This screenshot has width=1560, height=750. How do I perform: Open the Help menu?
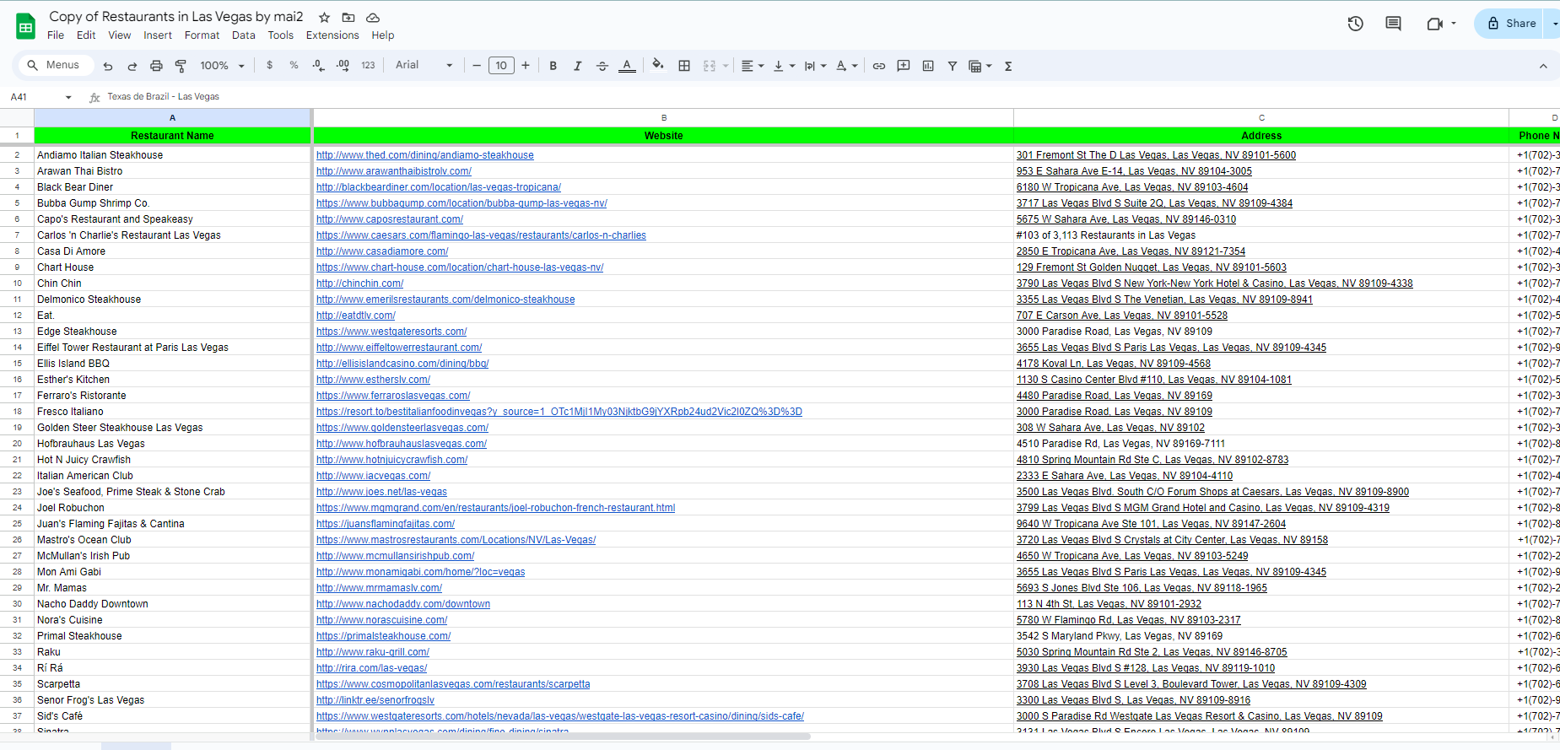point(383,35)
